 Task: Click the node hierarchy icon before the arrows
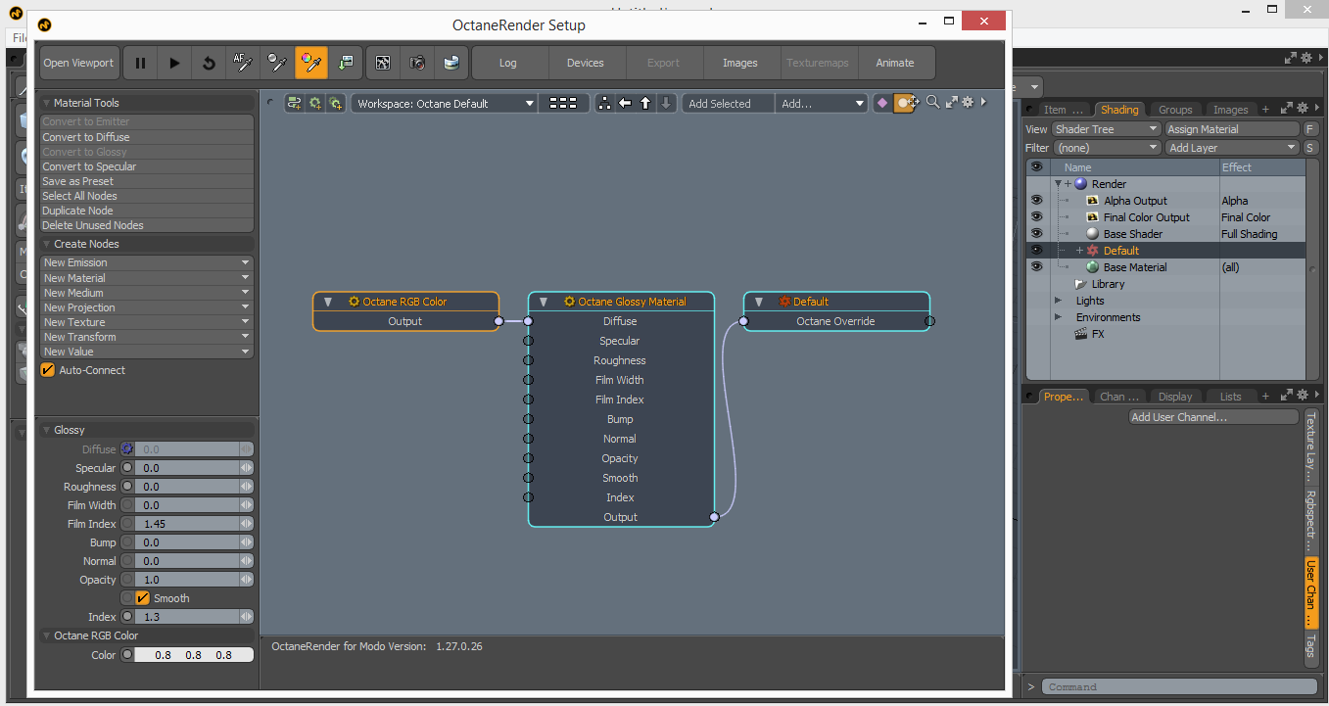[604, 103]
